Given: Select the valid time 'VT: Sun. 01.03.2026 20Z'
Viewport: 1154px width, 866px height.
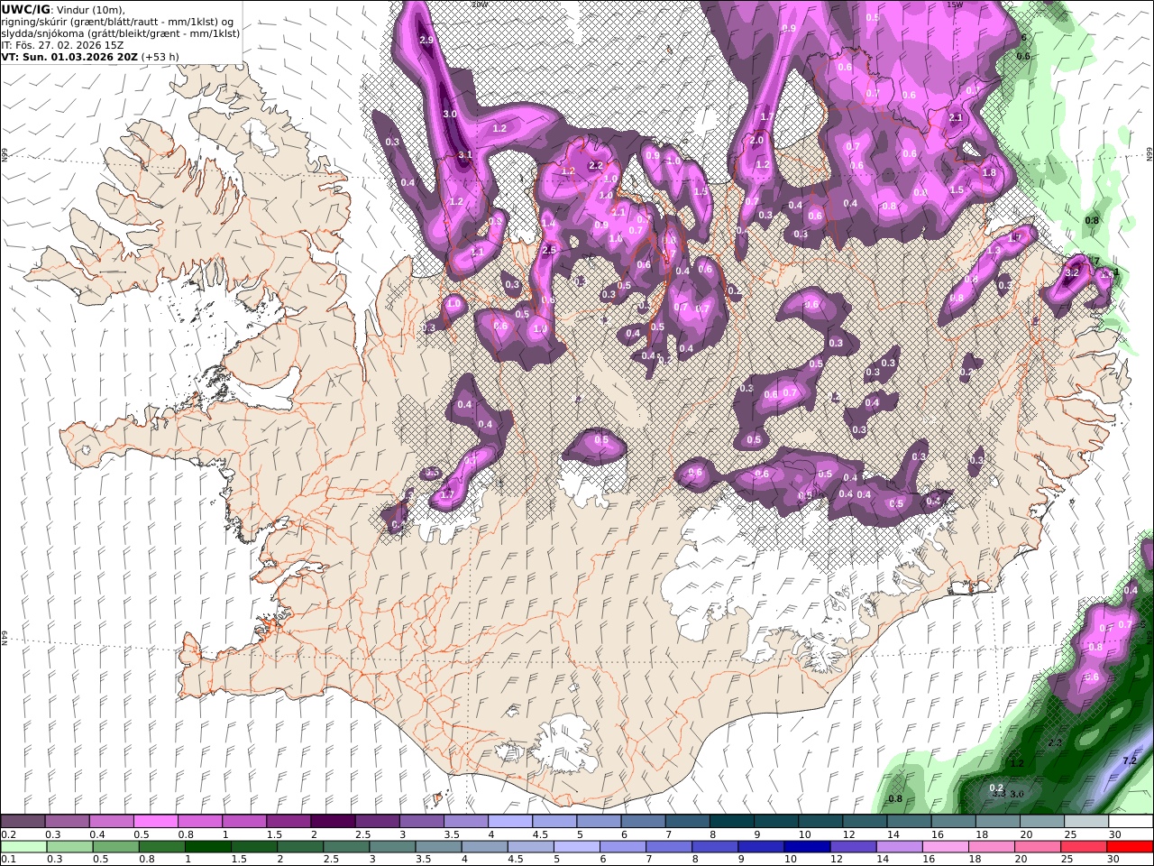Looking at the screenshot, I should (x=69, y=56).
